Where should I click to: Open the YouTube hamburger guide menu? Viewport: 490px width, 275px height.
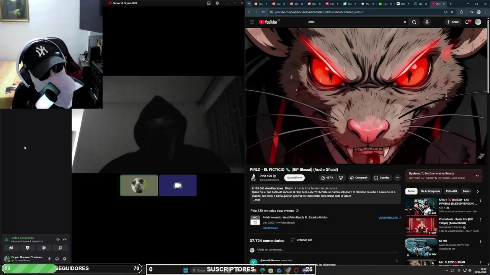[252, 22]
